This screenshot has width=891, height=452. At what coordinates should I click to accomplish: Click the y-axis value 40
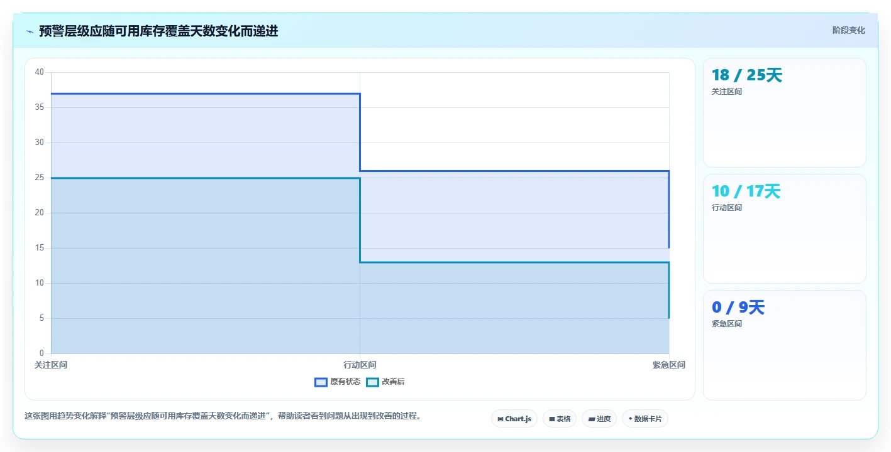pyautogui.click(x=40, y=72)
